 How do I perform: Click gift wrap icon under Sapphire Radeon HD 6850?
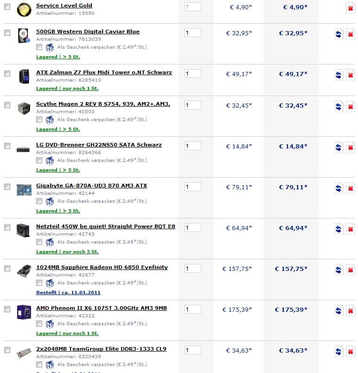pyautogui.click(x=50, y=283)
